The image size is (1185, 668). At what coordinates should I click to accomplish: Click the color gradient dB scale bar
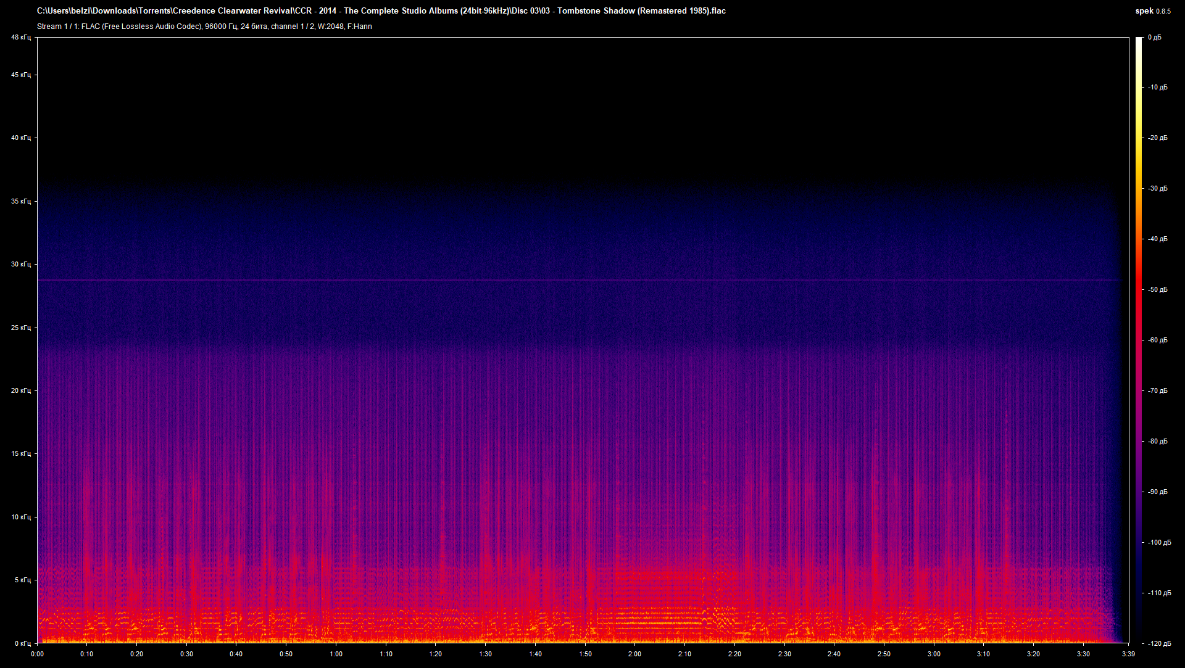(1139, 339)
